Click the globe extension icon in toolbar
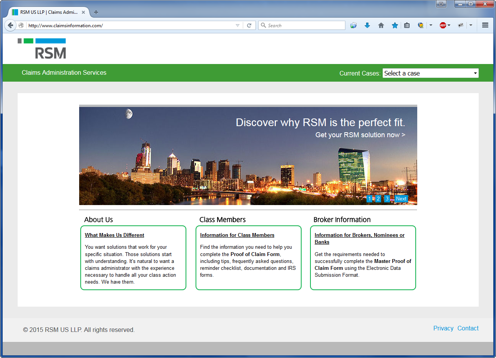This screenshot has width=496, height=358. [421, 25]
